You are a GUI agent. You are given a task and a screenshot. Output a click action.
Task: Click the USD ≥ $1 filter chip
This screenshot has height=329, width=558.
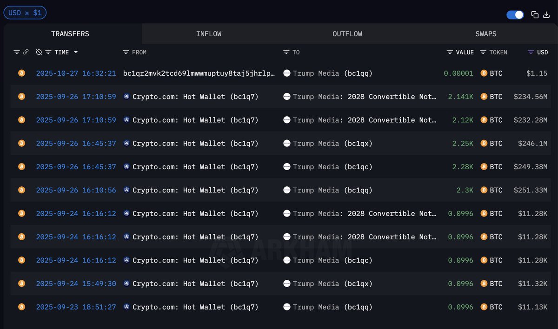click(x=25, y=13)
